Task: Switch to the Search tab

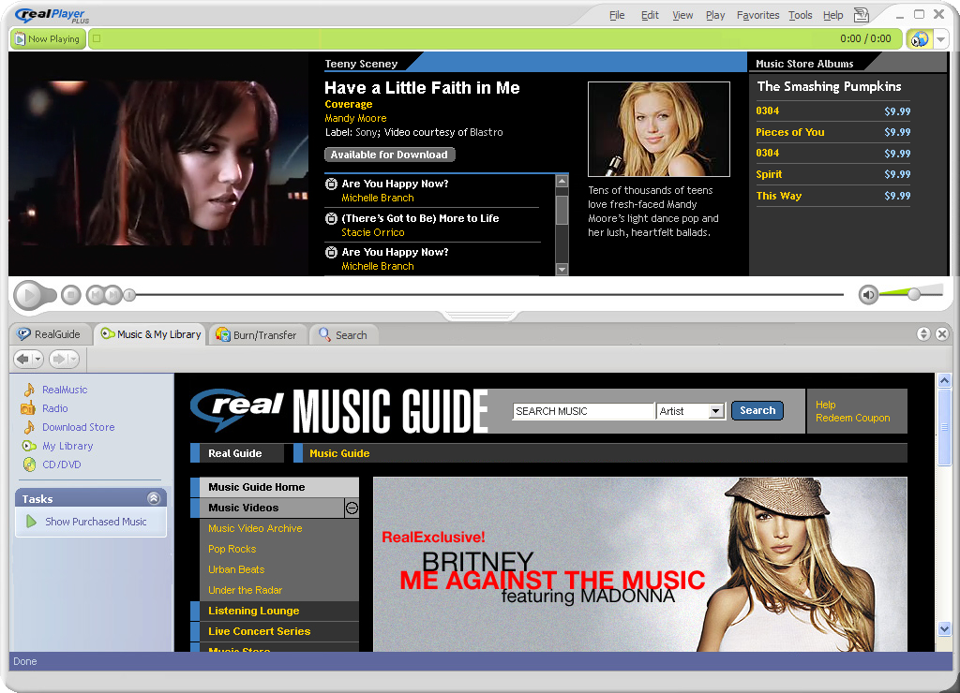Action: click(343, 335)
